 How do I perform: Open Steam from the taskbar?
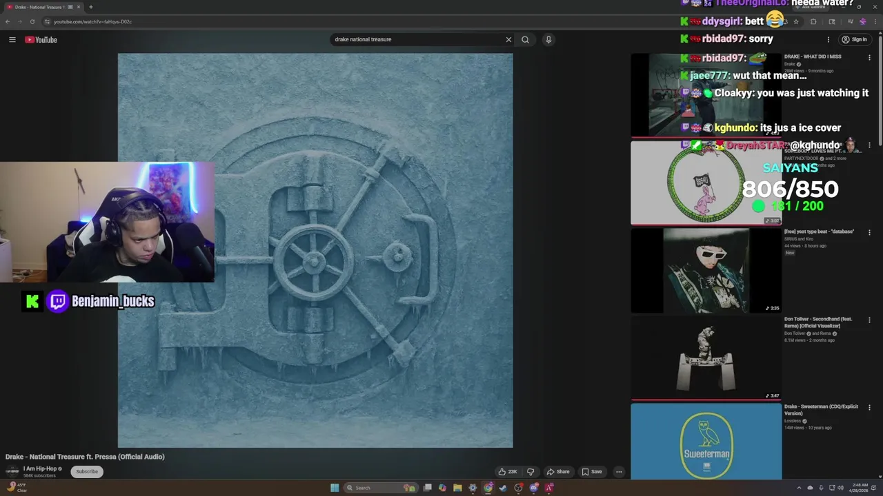503,488
